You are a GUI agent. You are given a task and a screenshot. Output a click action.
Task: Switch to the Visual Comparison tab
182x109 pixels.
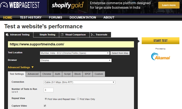(74, 35)
